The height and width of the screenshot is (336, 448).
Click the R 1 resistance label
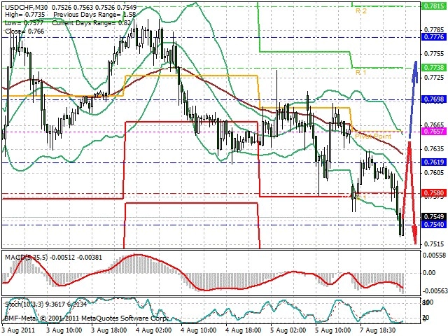click(360, 73)
